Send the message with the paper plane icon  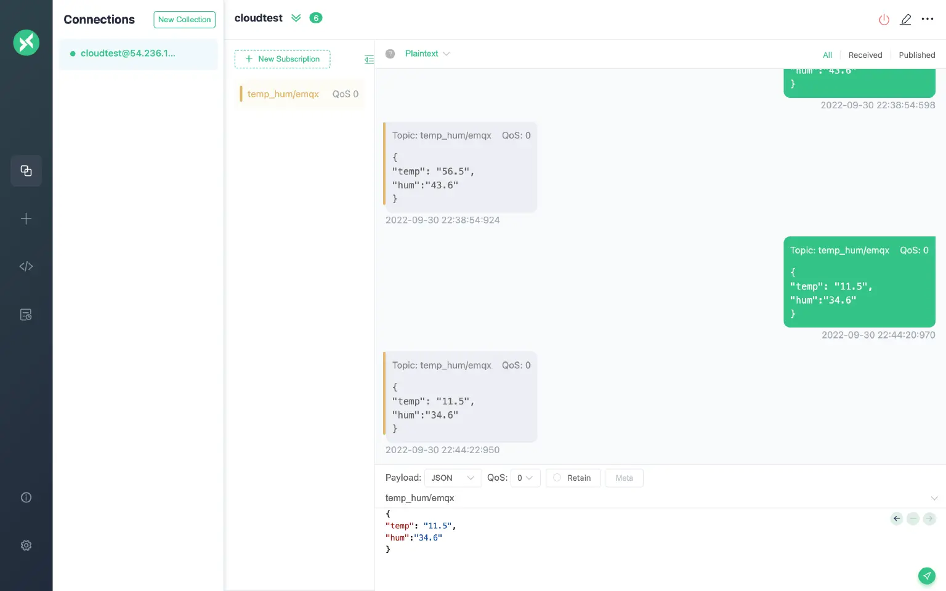[926, 576]
